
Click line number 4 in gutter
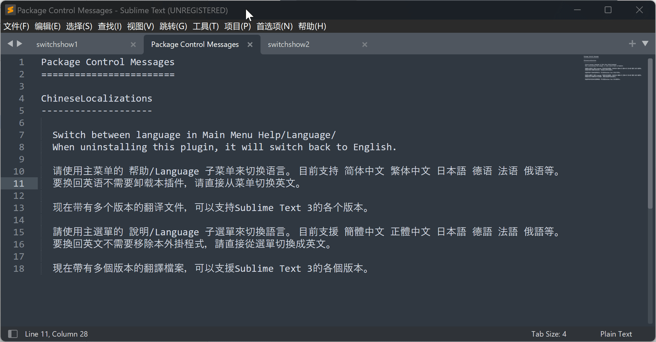pyautogui.click(x=22, y=99)
